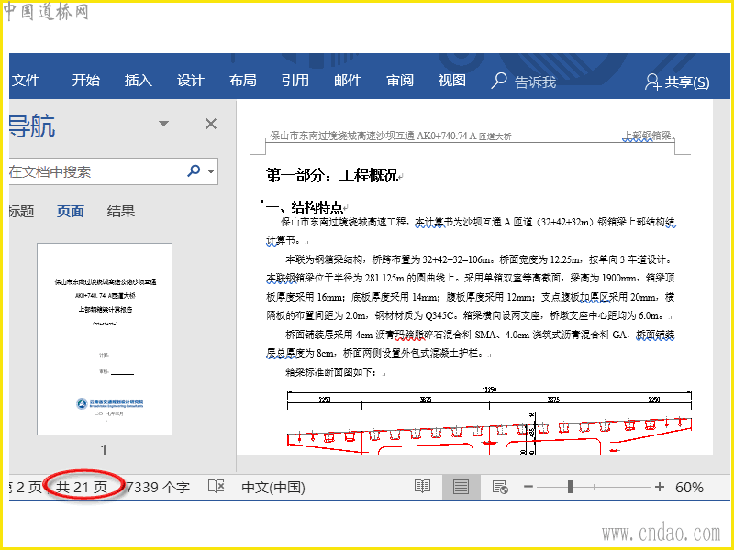The width and height of the screenshot is (734, 550).
Task: Switch to the 开始 ribbon tab
Action: (85, 81)
